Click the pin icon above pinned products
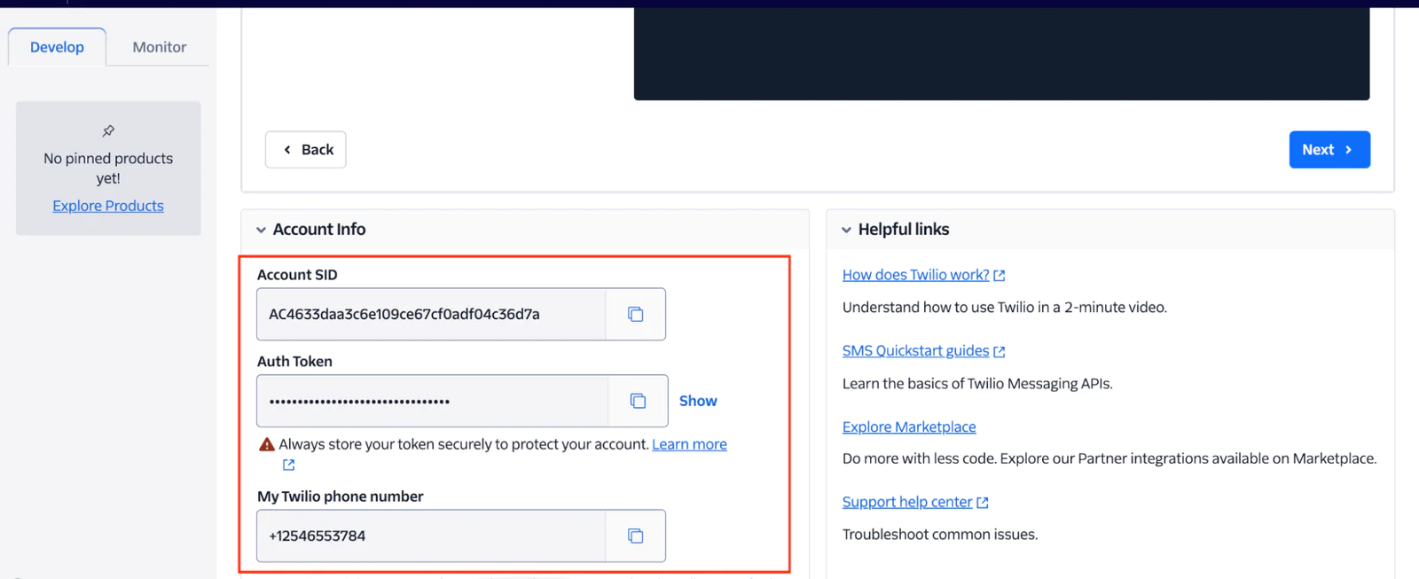1419x579 pixels. click(108, 131)
